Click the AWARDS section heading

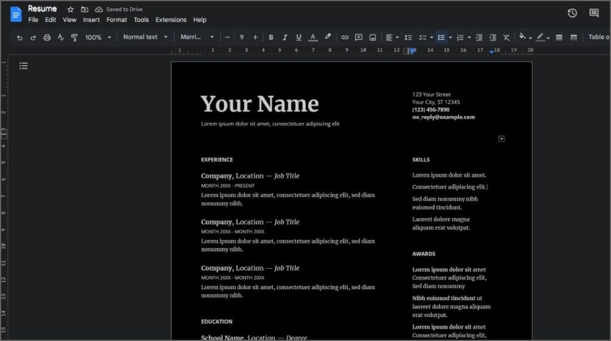click(x=424, y=254)
